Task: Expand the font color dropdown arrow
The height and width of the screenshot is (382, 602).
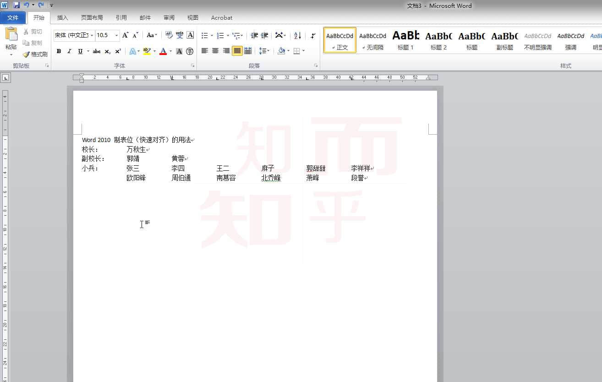Action: 170,51
